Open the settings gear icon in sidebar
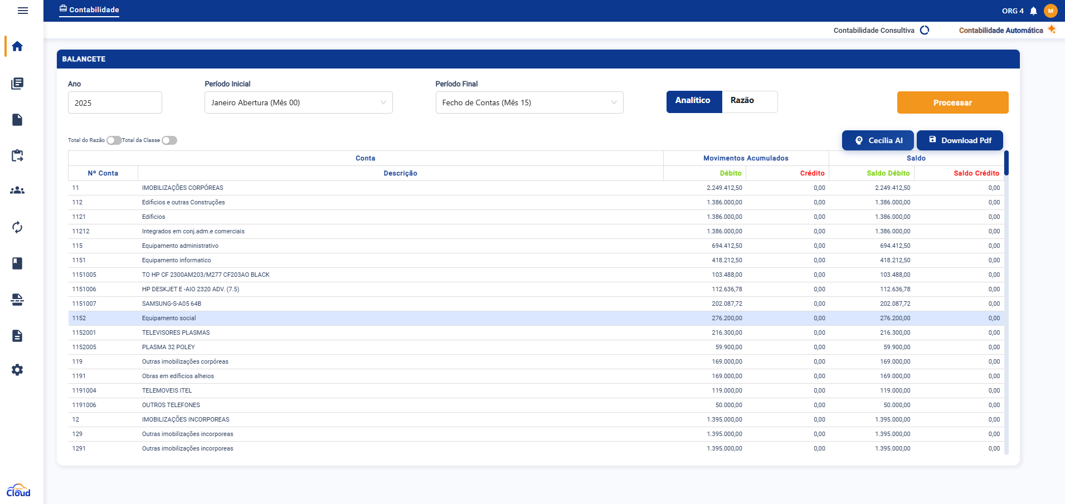The image size is (1065, 504). click(x=17, y=370)
